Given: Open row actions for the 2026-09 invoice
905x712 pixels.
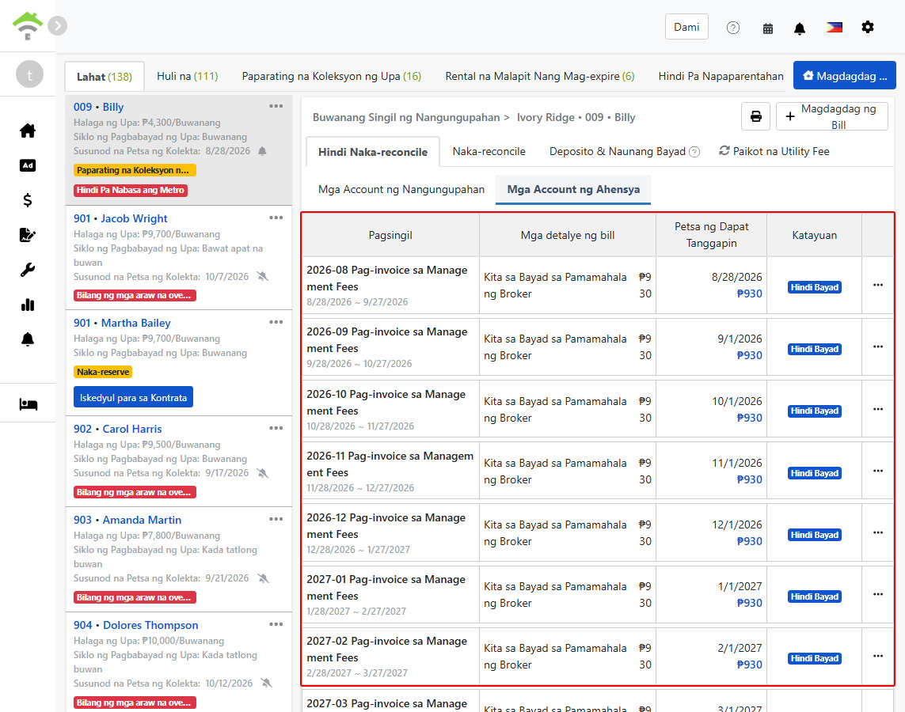Looking at the screenshot, I should pos(878,347).
